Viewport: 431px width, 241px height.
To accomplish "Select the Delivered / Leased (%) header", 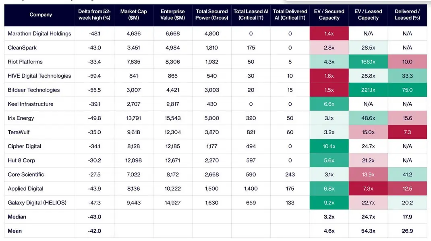I will point(407,15).
